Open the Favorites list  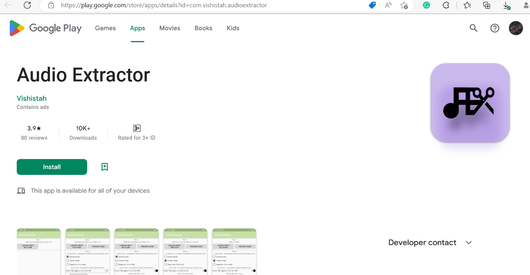point(467,5)
